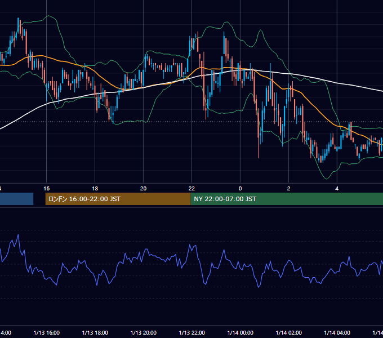
Task: Click the 1/14 02:00 date label
Action: pyautogui.click(x=289, y=332)
